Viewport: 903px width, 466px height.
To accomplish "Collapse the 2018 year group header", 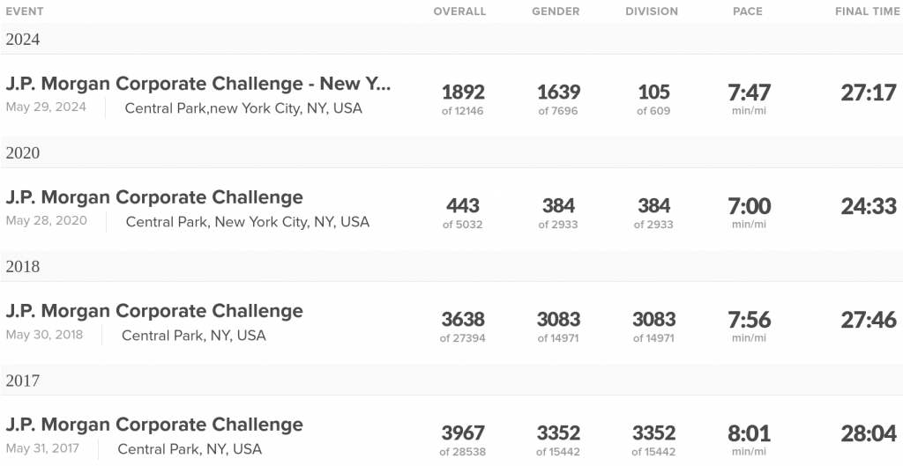I will point(23,267).
